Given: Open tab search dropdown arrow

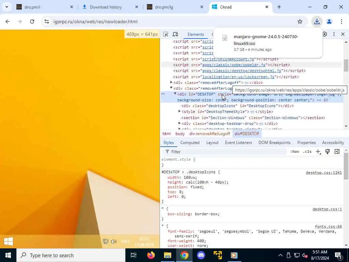Looking at the screenshot, I should point(7,7).
